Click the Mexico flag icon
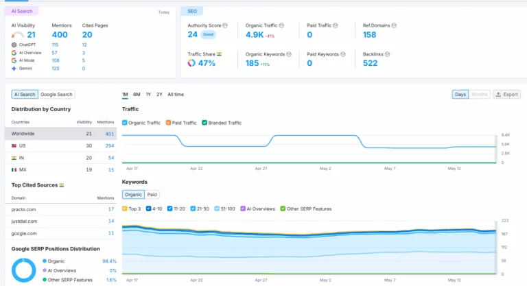 [x=14, y=170]
